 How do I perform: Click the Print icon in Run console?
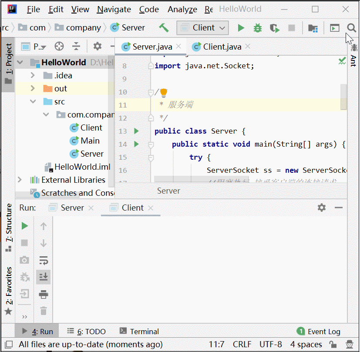tap(44, 294)
